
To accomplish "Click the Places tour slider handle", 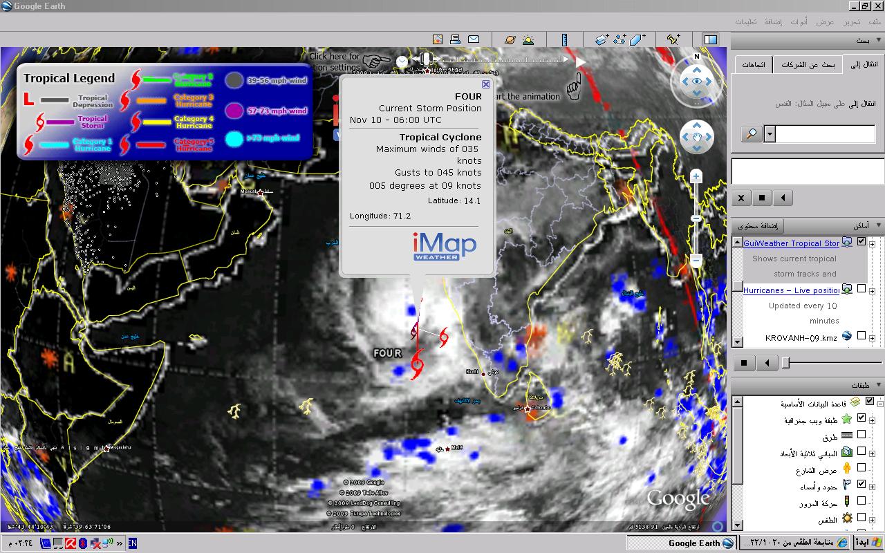I will (x=785, y=362).
